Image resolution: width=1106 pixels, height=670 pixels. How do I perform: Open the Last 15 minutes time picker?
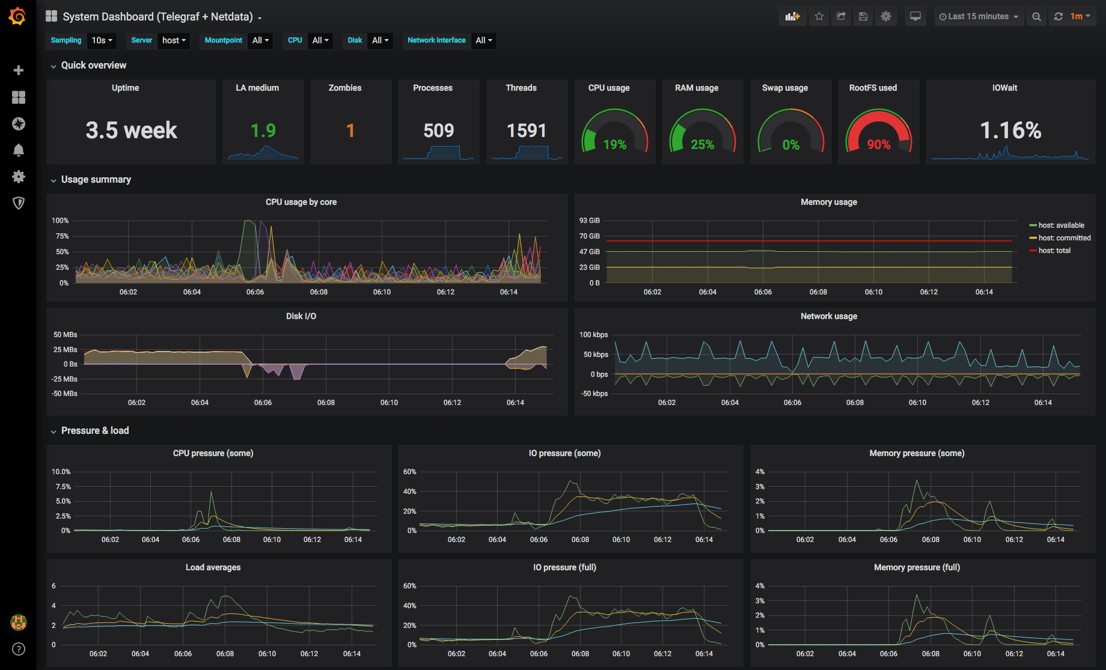coord(979,17)
